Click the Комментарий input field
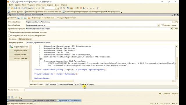Viewport: 186px width, 105px height. [x=101, y=90]
